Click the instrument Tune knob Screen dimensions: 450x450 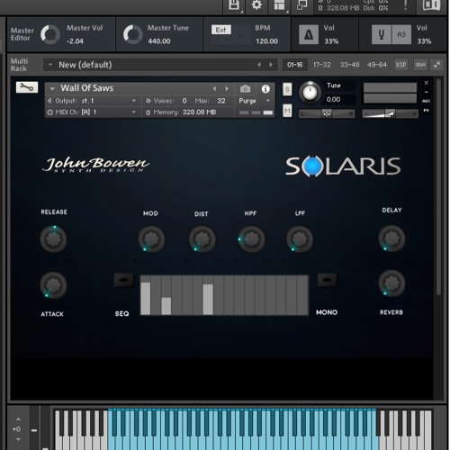[310, 93]
